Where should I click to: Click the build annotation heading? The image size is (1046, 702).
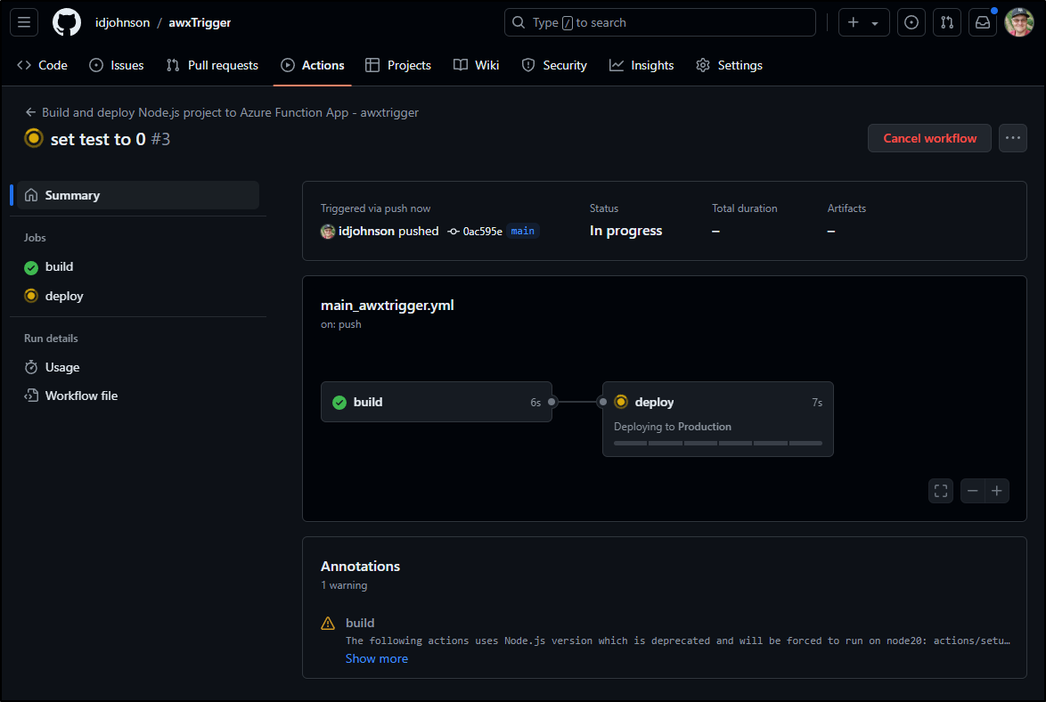click(360, 623)
